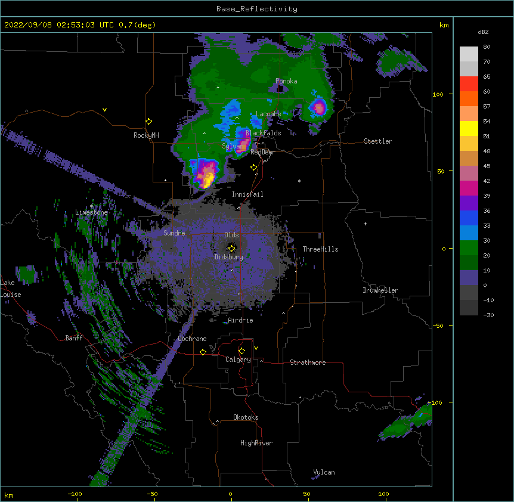Viewport: 514px width, 502px height.
Task: Click the 80 dBZ white legend swatch
Action: click(469, 54)
